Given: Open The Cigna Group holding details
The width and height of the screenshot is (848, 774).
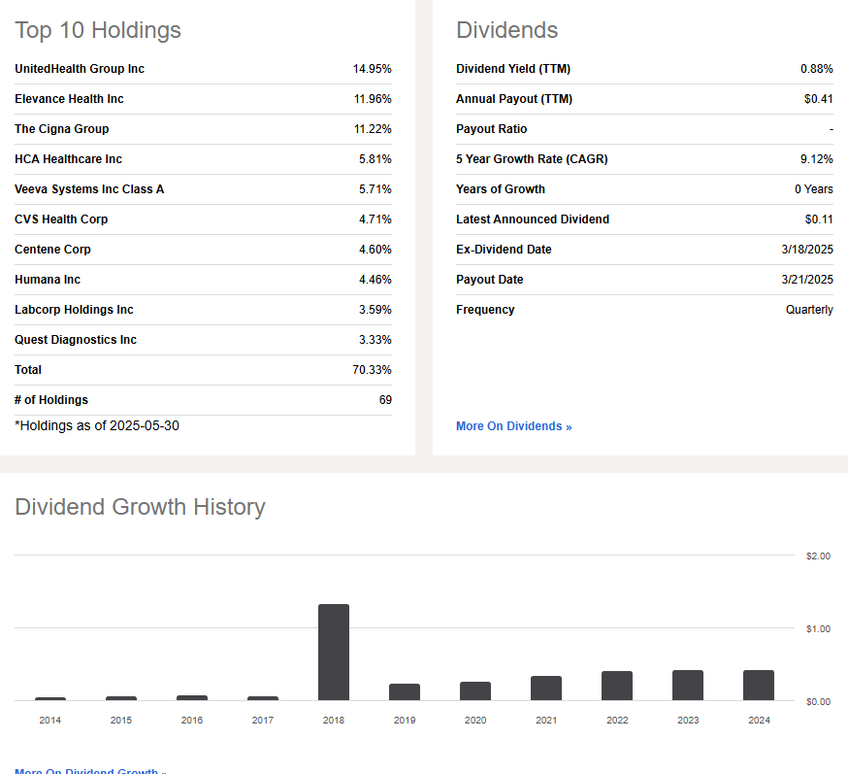Looking at the screenshot, I should pos(61,128).
